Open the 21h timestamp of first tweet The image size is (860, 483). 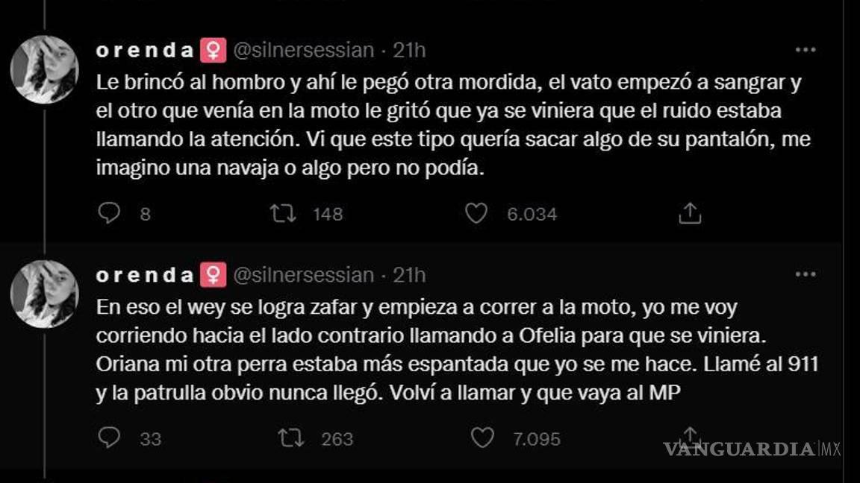[x=409, y=50]
